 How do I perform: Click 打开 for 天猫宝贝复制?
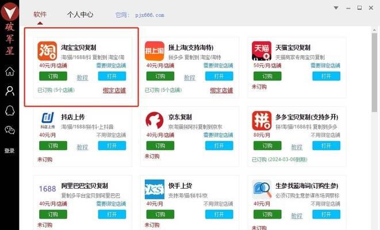point(326,76)
